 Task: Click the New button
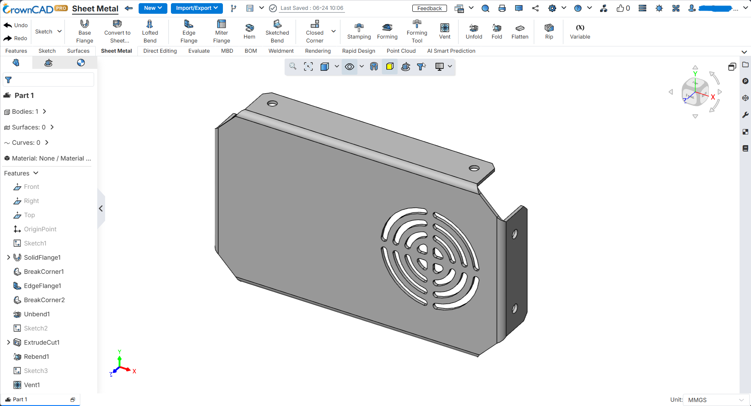click(153, 8)
